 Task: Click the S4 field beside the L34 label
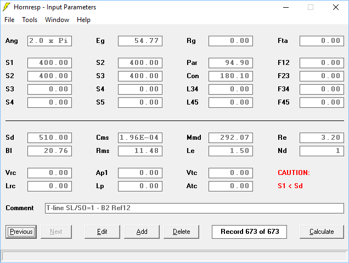[140, 89]
